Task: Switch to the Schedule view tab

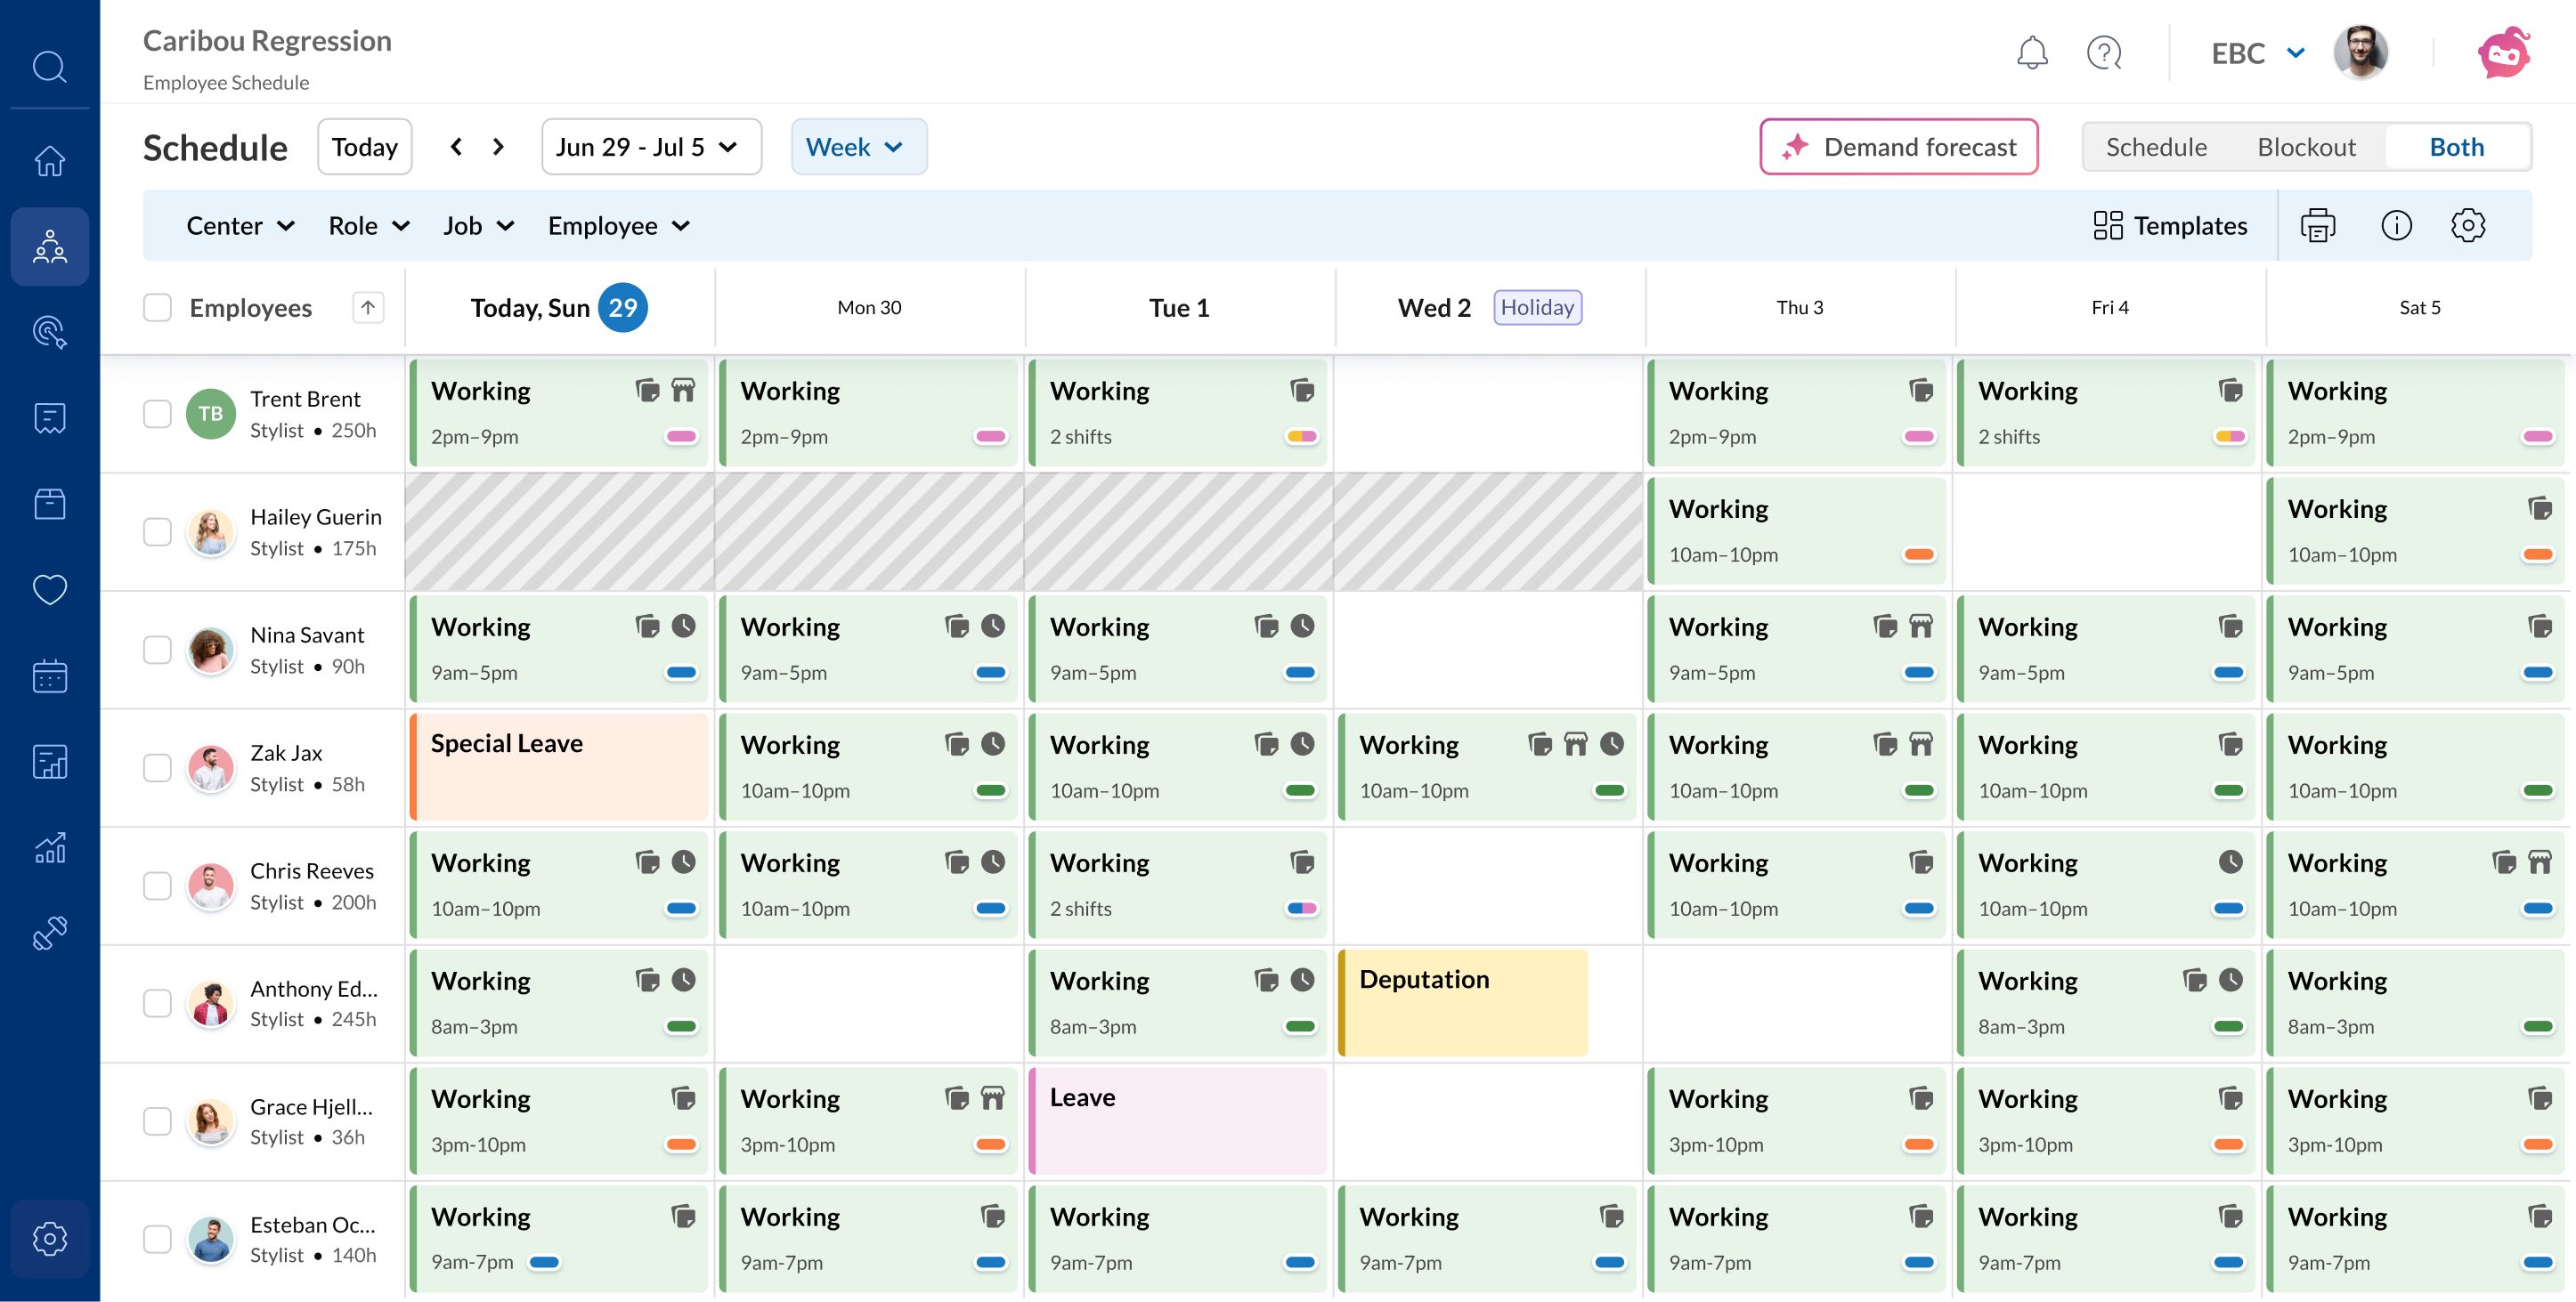Action: pos(2155,147)
